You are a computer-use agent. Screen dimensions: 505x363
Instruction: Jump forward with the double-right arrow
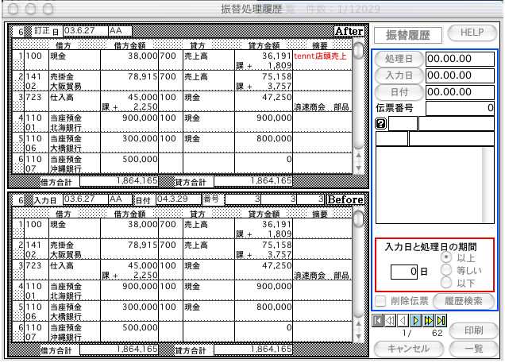[430, 319]
